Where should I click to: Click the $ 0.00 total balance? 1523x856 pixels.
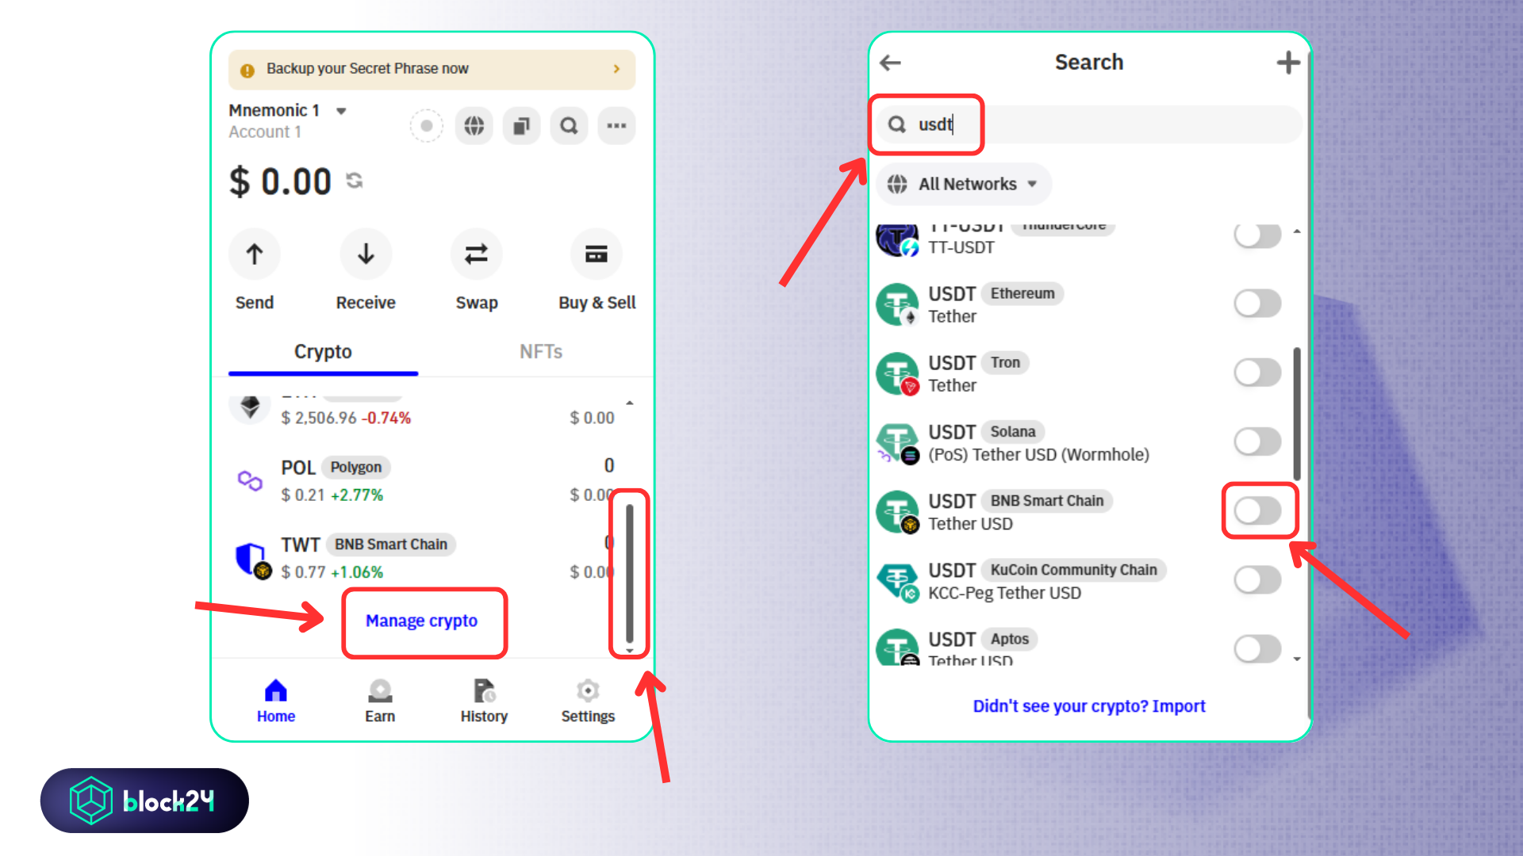pos(280,182)
